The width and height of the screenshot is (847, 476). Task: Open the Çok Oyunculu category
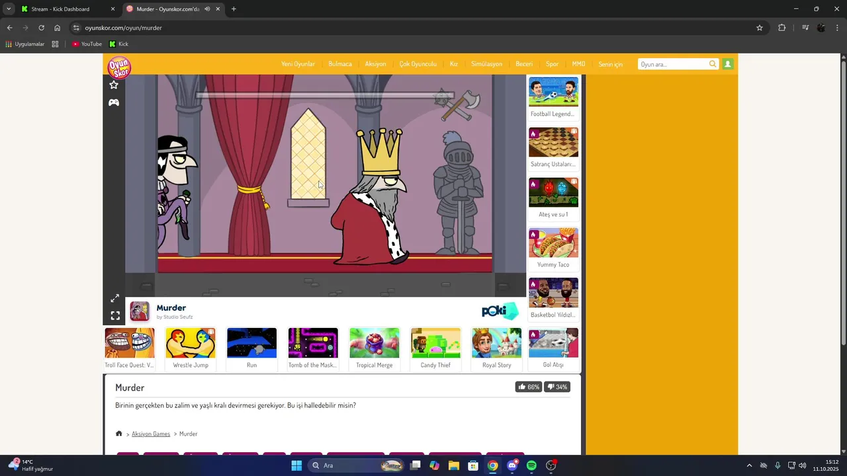point(418,64)
